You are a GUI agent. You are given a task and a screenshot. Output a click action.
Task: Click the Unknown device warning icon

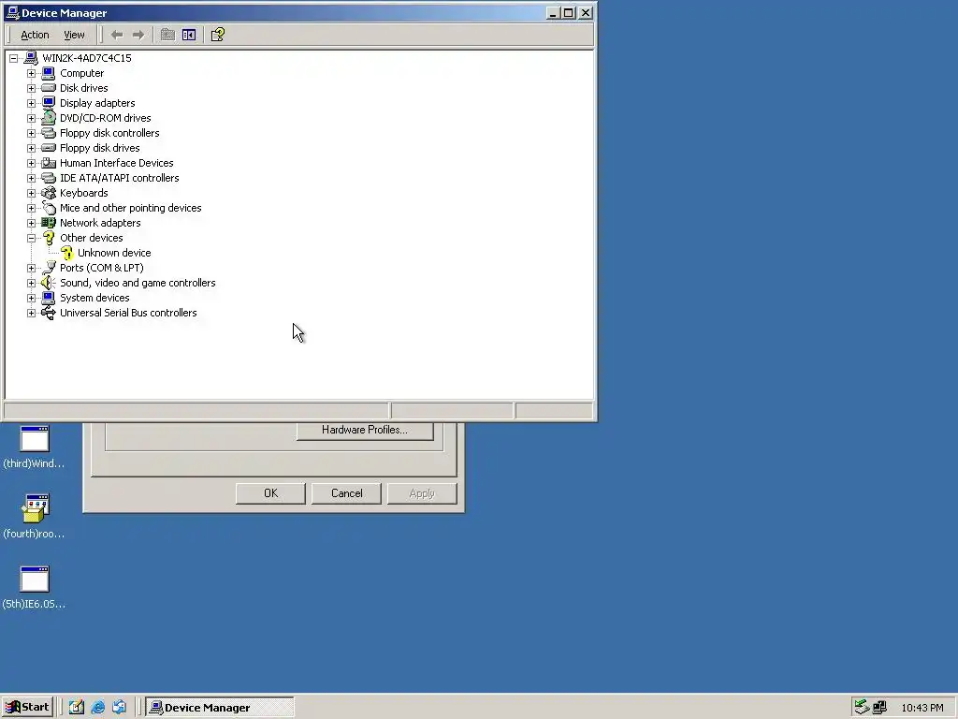tap(66, 253)
